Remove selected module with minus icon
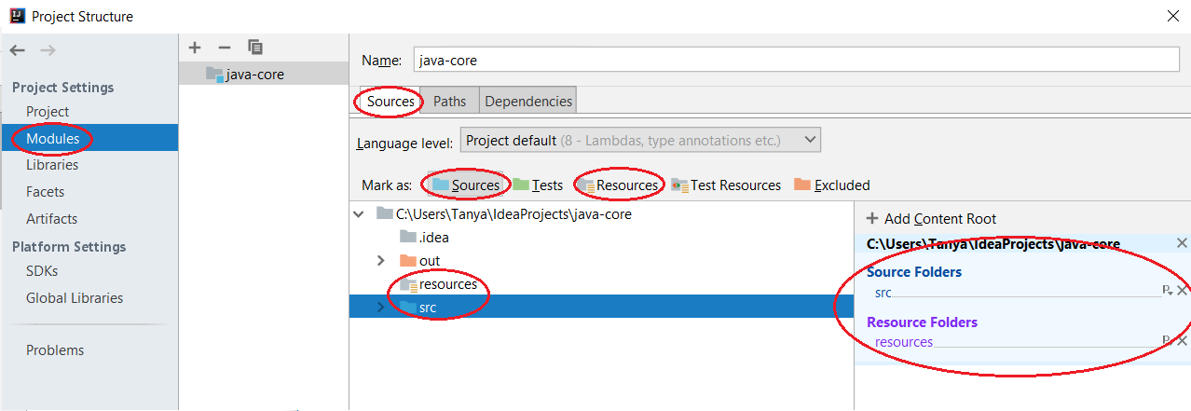This screenshot has width=1191, height=411. tap(224, 47)
